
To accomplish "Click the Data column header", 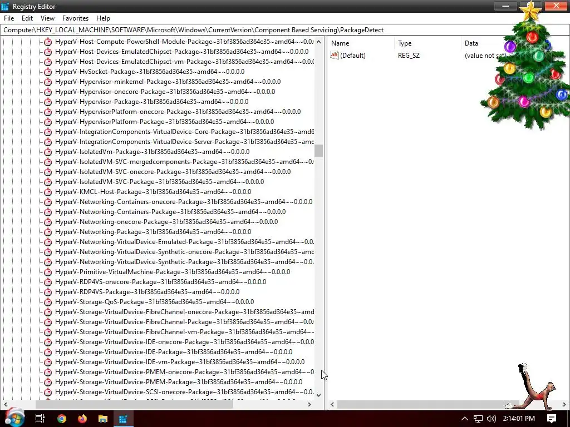I will pyautogui.click(x=471, y=43).
